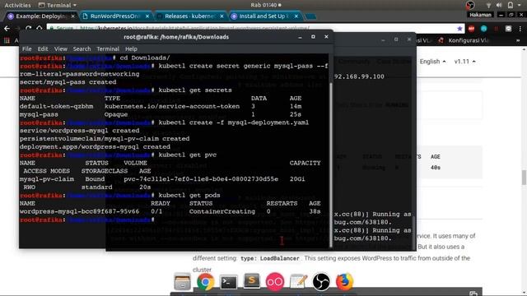Open Sublime Text from the dock

click(x=252, y=281)
